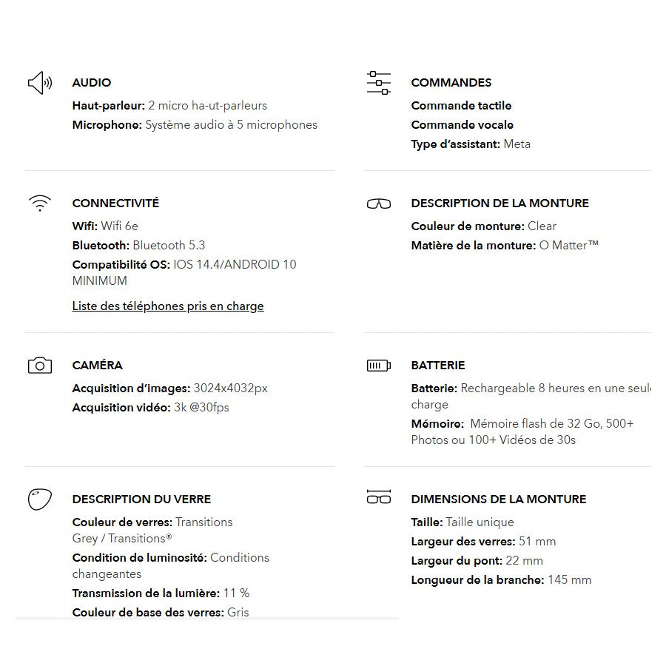Click the CAMÉRA section heading
The width and height of the screenshot is (666, 666).
click(98, 366)
